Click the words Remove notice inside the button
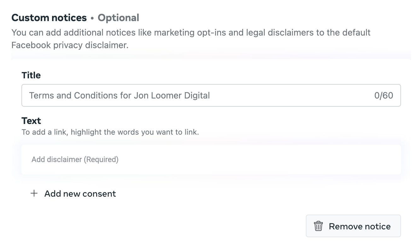The image size is (413, 241). click(359, 226)
